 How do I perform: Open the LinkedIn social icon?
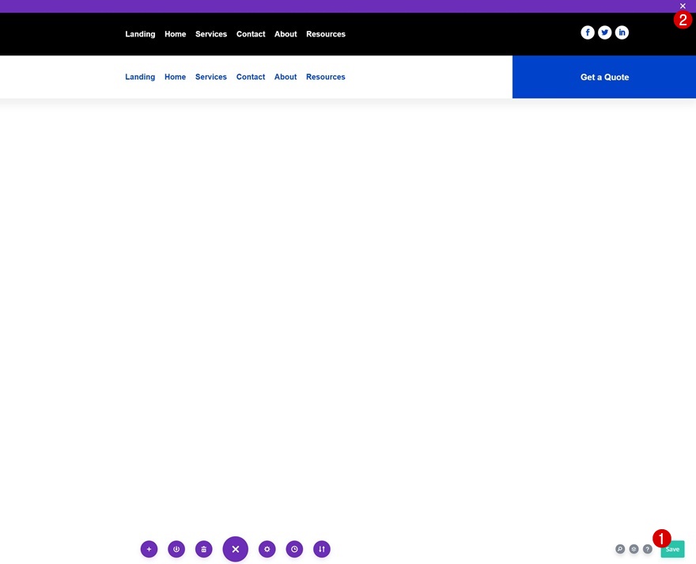(621, 32)
